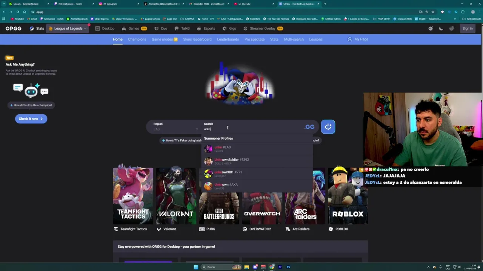Click the Sign in button

click(x=468, y=28)
